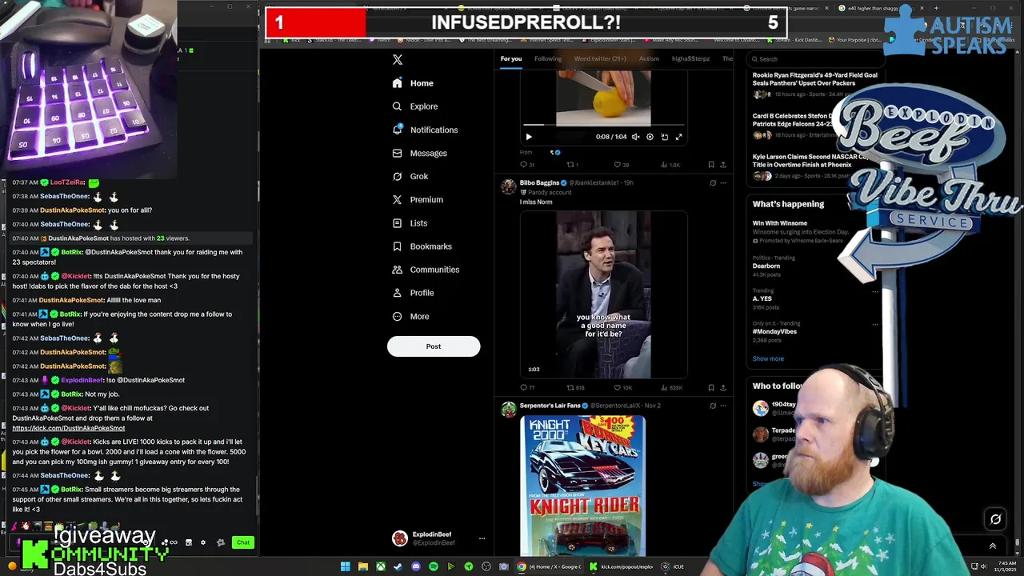Switch to the Weed twitter (21+) tab
This screenshot has height=576, width=1024.
[x=600, y=58]
